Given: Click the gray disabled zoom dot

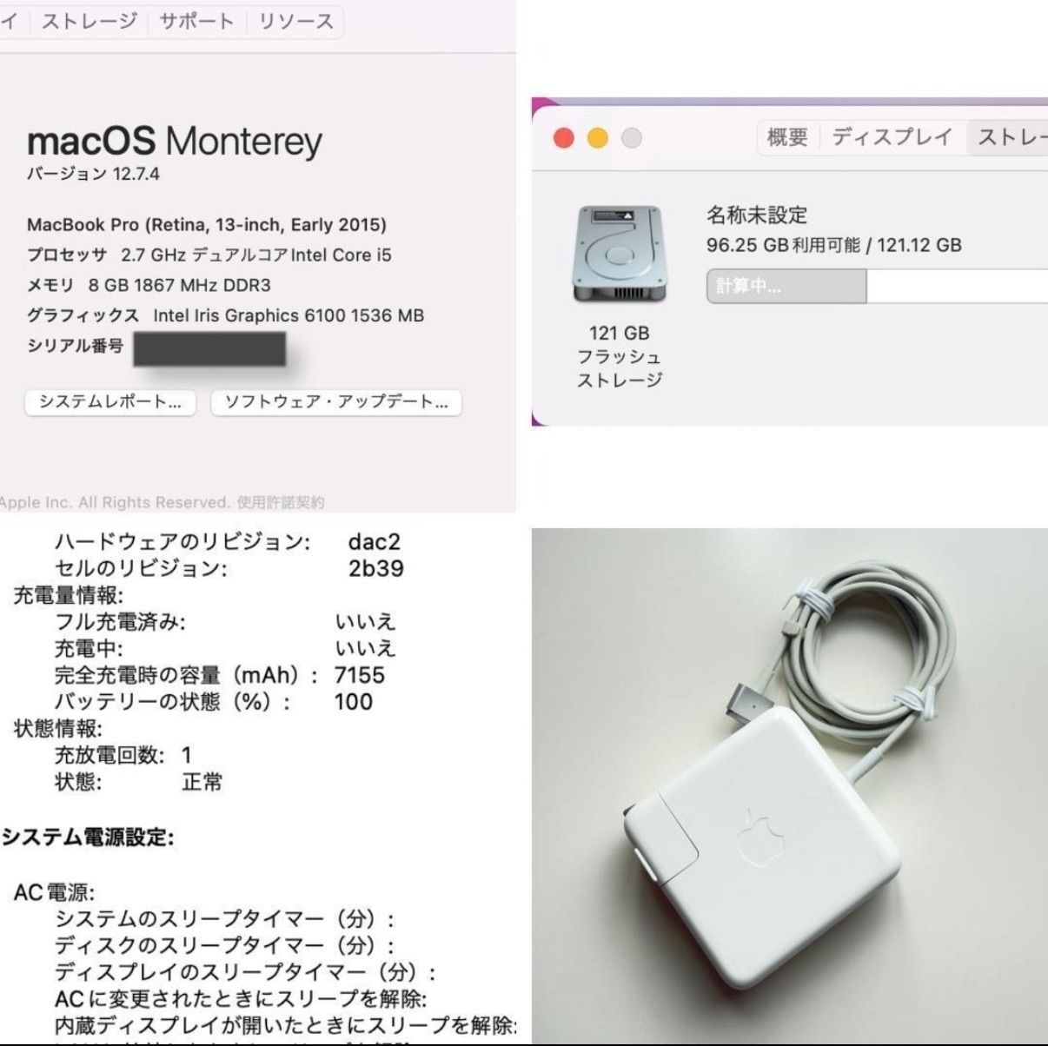Looking at the screenshot, I should point(632,138).
